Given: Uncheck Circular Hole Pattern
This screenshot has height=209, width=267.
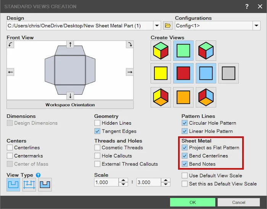Looking at the screenshot, I should (x=185, y=123).
